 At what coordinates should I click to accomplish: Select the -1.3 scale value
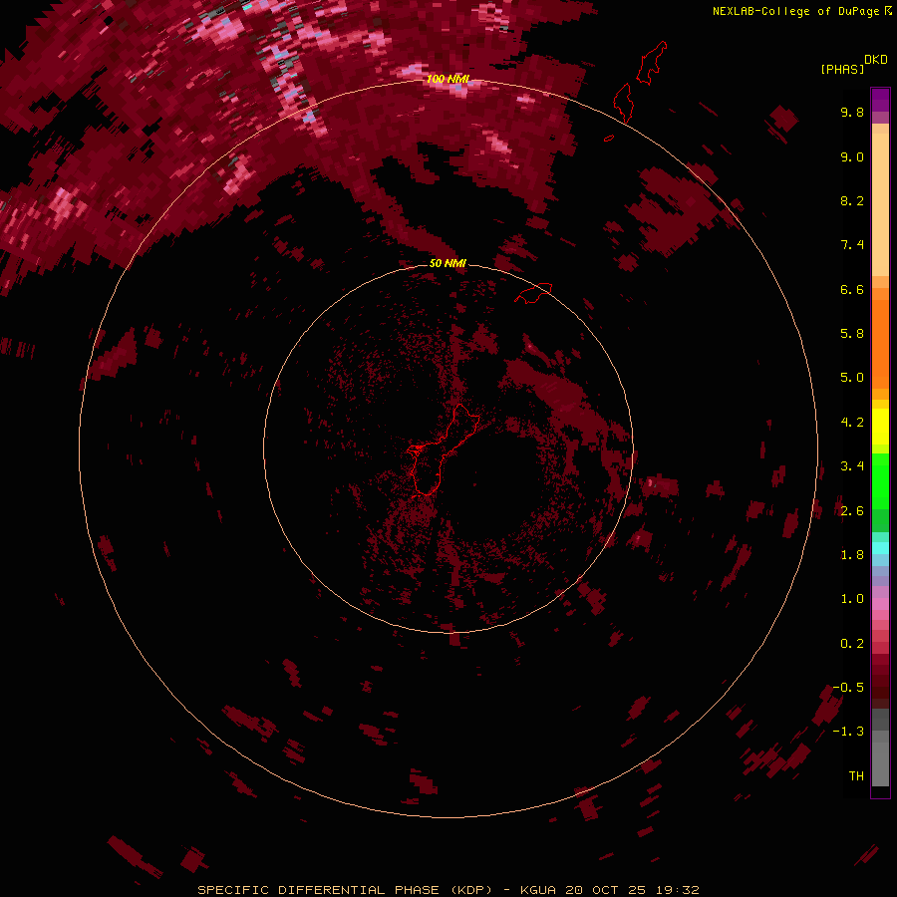coord(848,732)
